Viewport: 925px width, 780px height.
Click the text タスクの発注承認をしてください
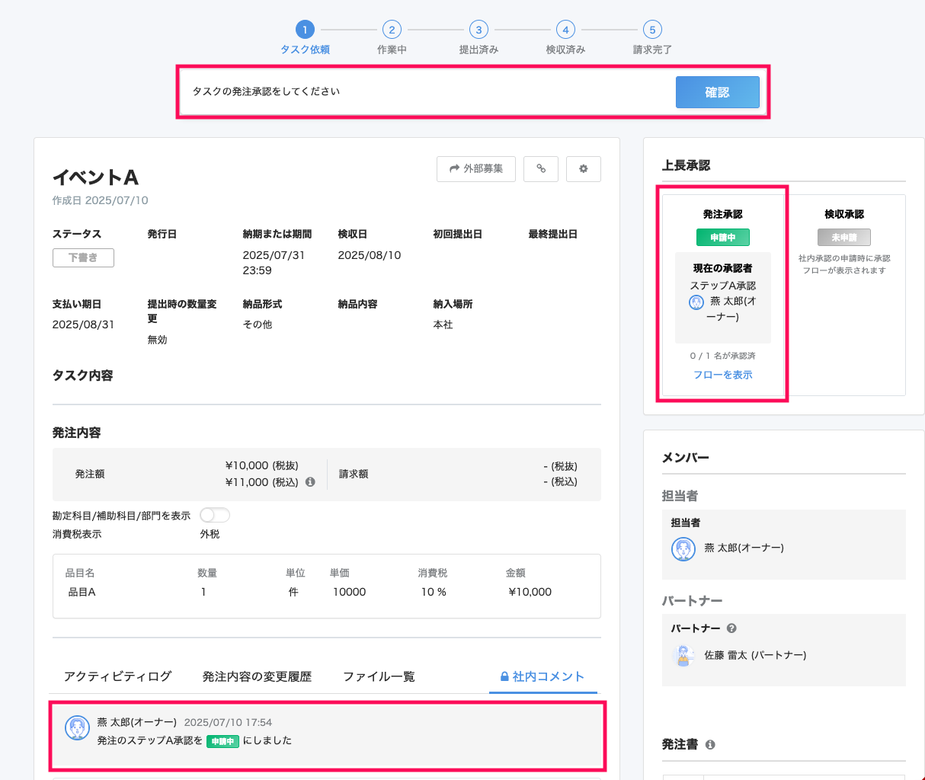(x=266, y=91)
